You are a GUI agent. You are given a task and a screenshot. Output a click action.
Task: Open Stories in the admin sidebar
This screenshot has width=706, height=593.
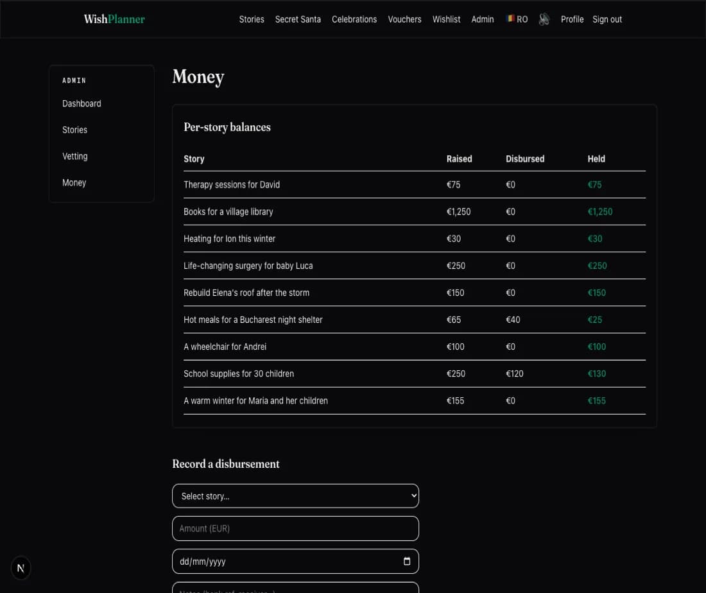[74, 130]
